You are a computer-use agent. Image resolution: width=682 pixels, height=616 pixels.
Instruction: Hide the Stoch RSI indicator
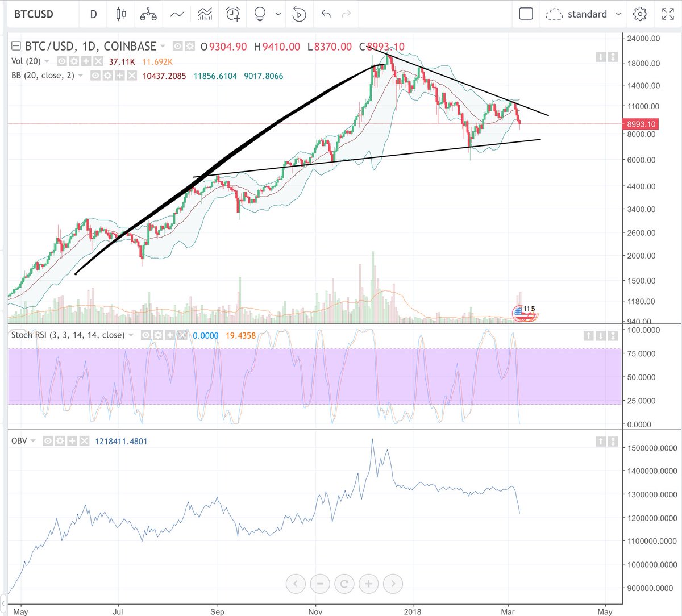coord(145,336)
